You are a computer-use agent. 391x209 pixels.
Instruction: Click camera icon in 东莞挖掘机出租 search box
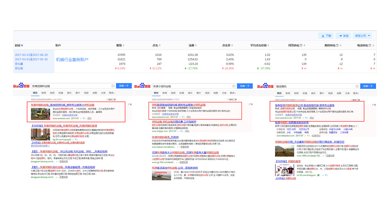[x=113, y=86]
